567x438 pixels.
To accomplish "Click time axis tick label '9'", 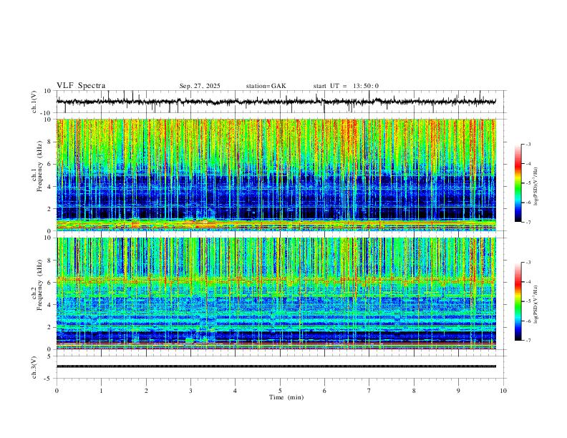I will (458, 391).
